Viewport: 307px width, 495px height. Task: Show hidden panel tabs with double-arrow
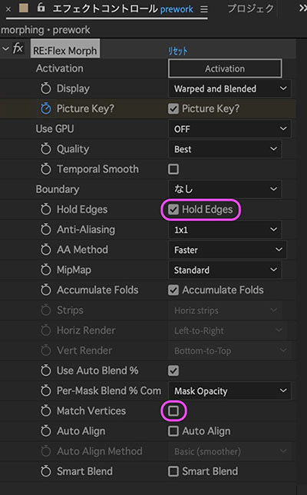(302, 8)
